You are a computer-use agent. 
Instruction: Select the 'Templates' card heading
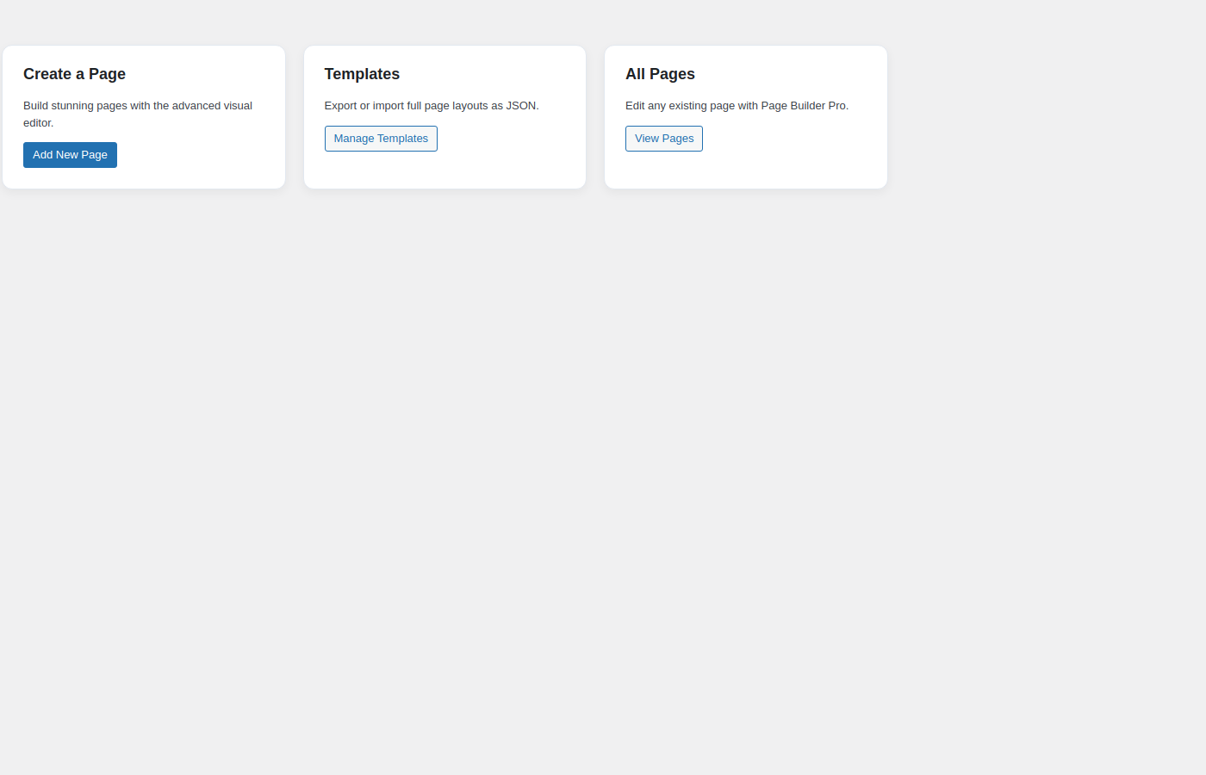tap(362, 74)
